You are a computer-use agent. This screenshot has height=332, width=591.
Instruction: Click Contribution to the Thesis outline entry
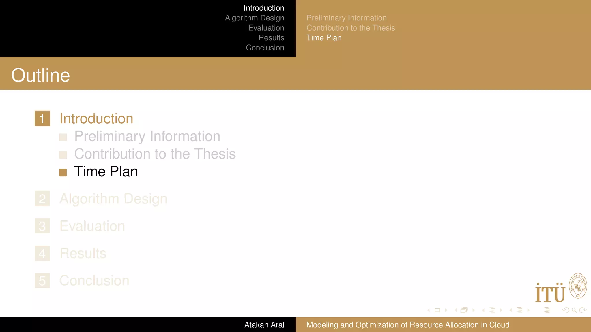(155, 154)
